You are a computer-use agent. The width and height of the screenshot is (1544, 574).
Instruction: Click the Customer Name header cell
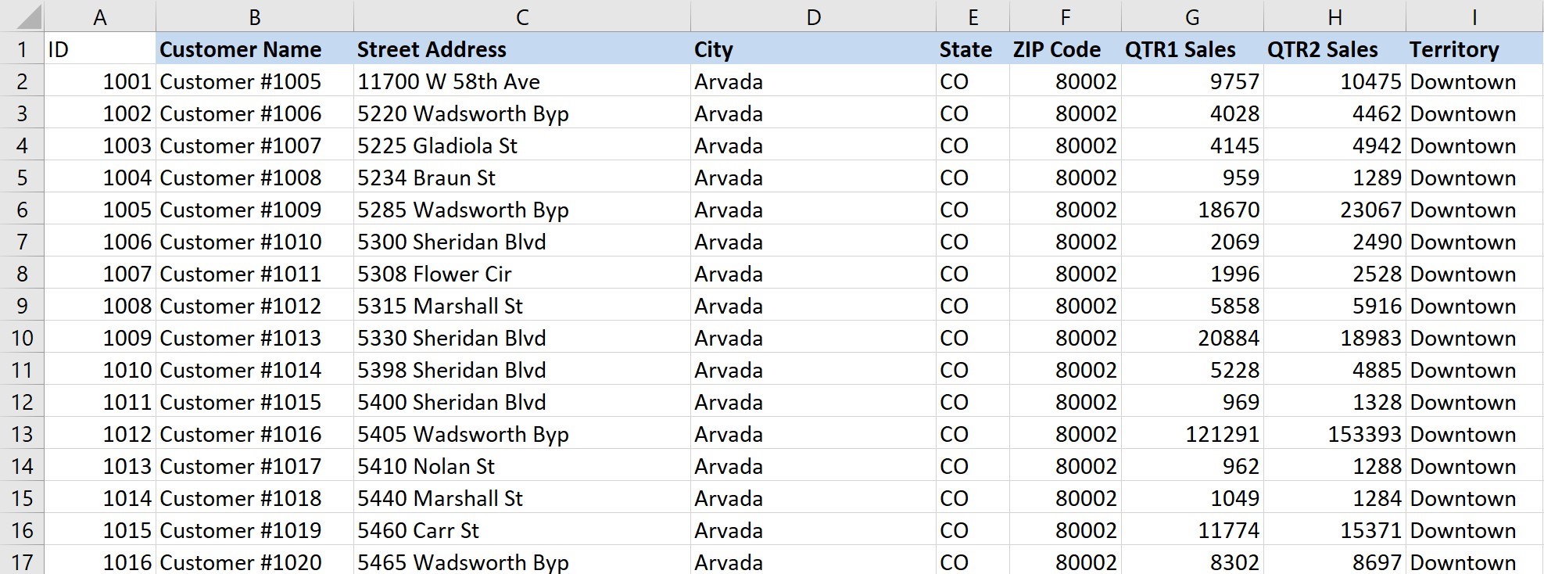point(241,49)
